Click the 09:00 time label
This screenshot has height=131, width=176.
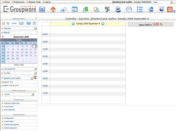pos(45,34)
